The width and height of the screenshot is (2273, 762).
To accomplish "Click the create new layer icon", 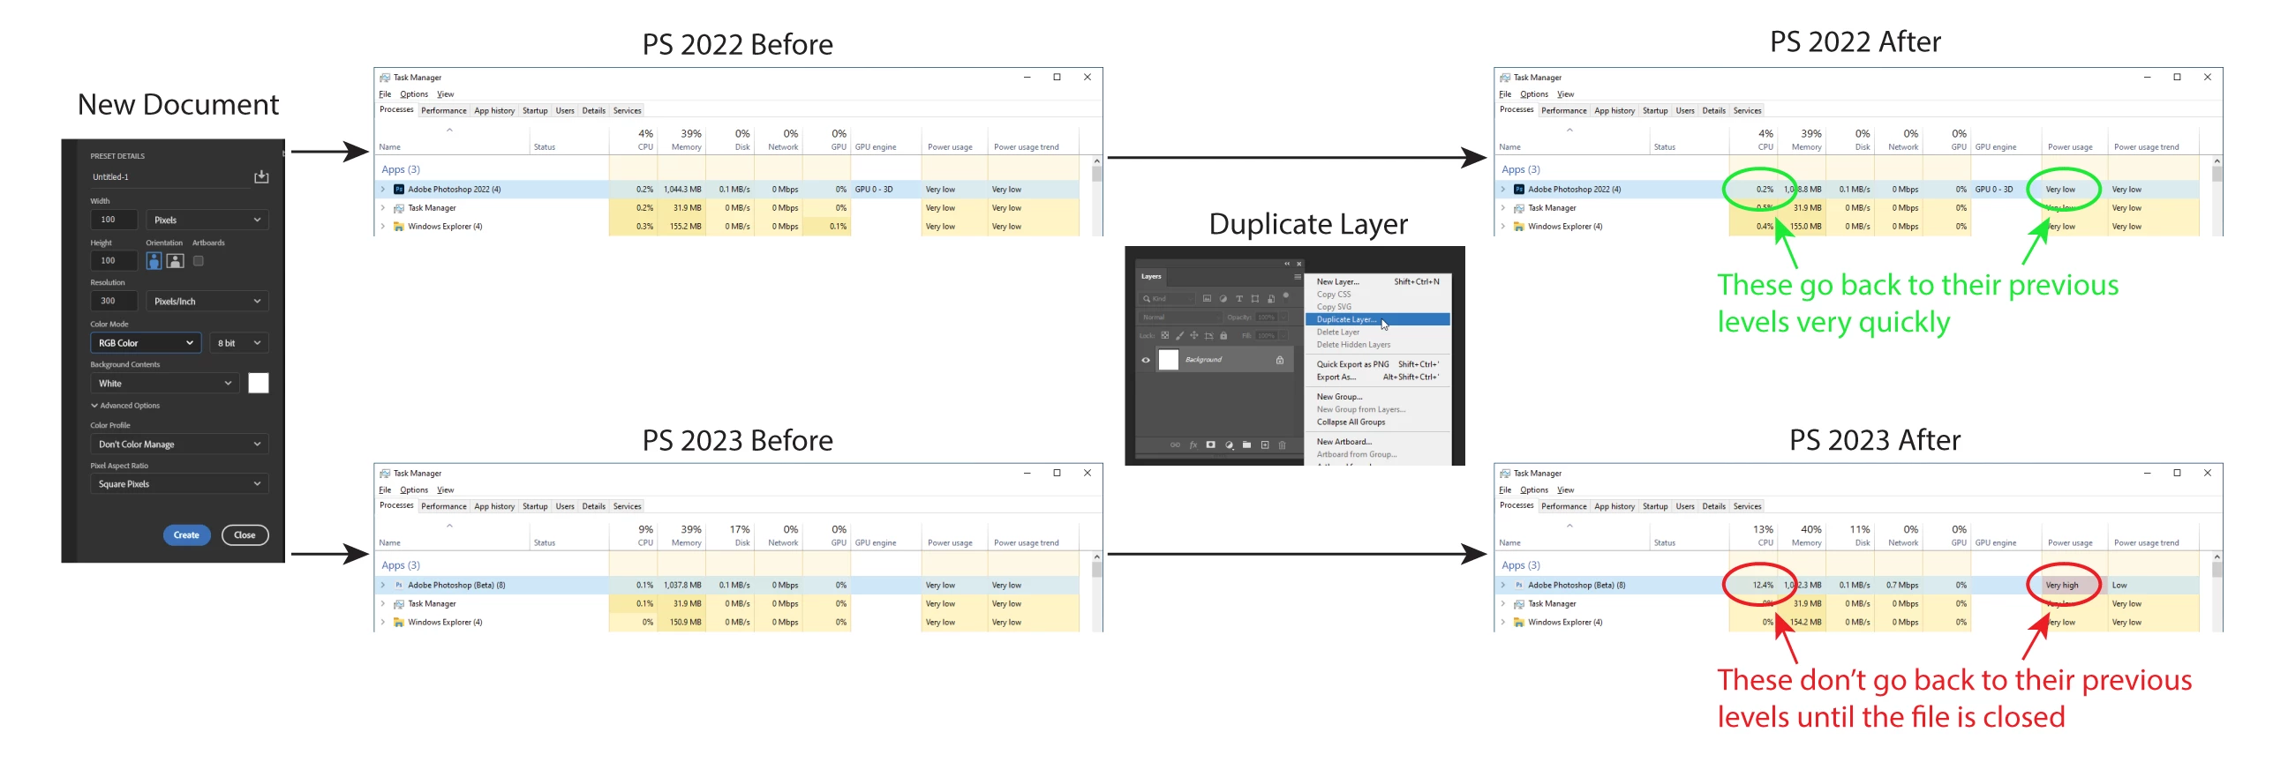I will 1265,444.
